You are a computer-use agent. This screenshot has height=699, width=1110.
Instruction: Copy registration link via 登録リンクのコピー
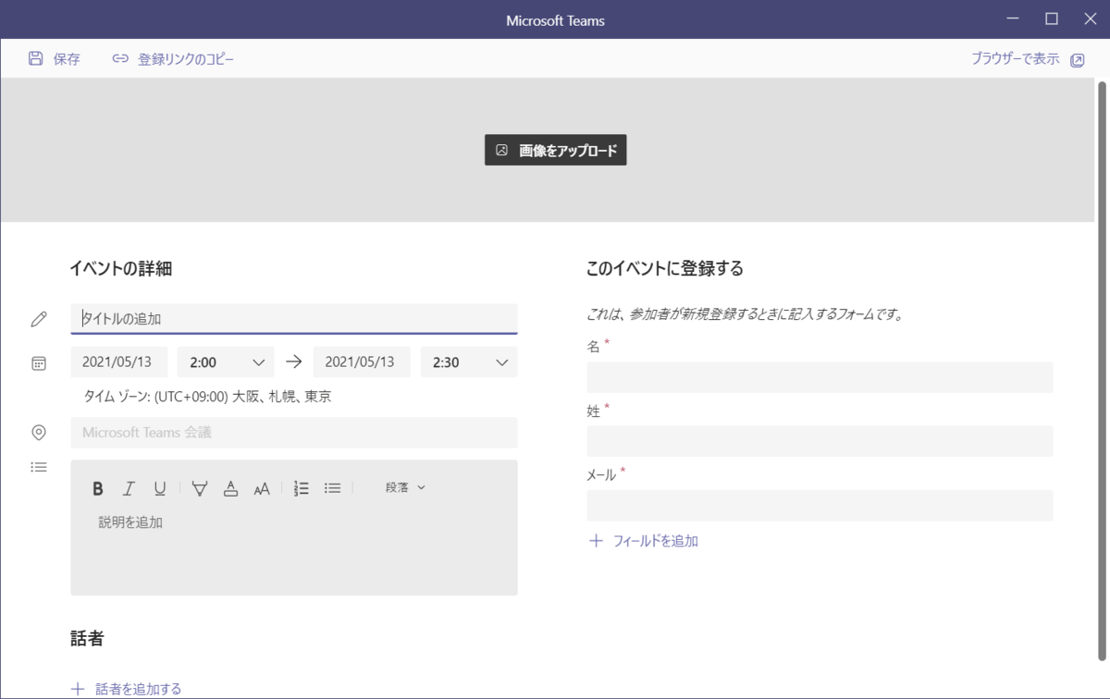tap(186, 59)
